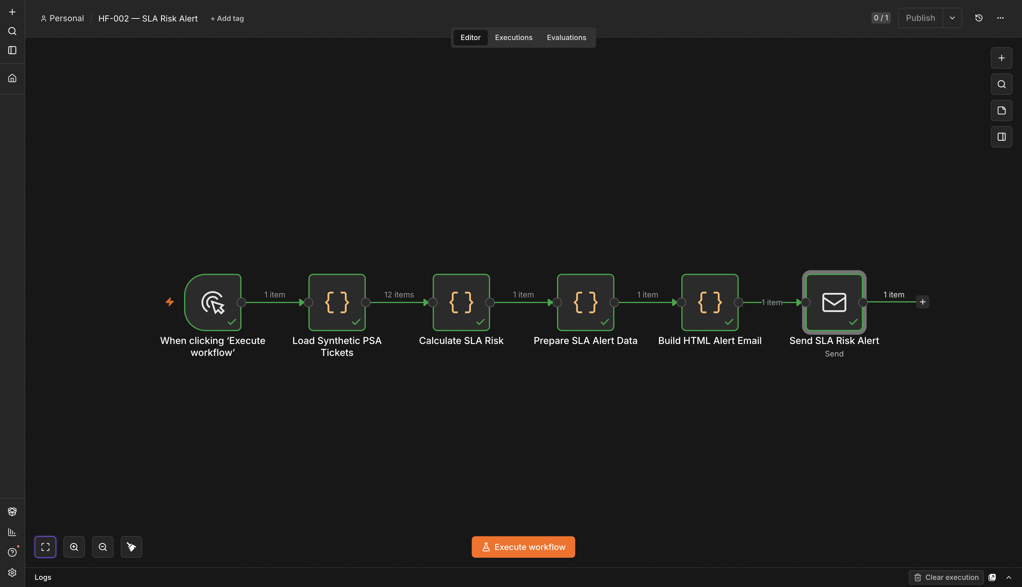
Task: Click the 12 items connection label
Action: (399, 295)
